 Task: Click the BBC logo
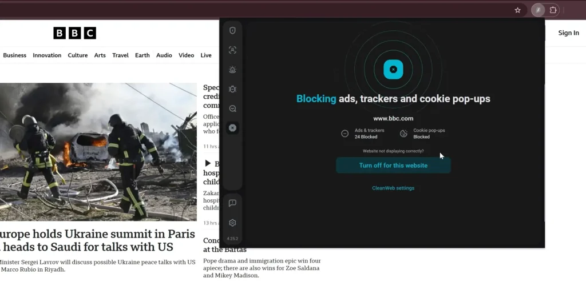click(75, 33)
